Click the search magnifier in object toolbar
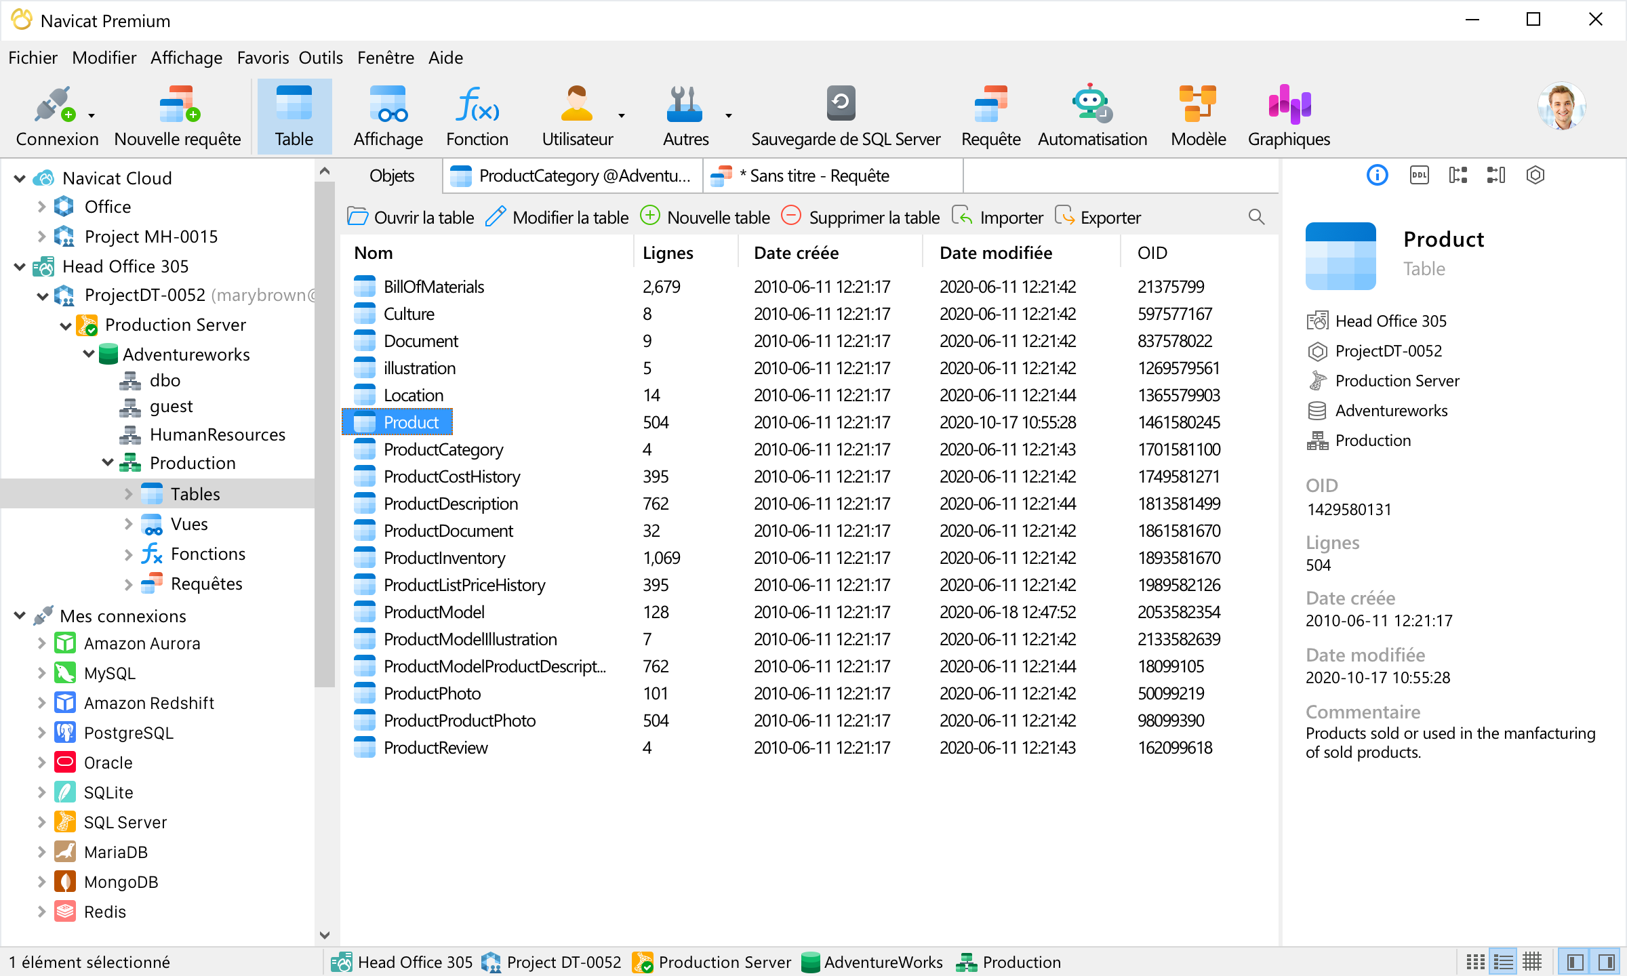 1256,217
